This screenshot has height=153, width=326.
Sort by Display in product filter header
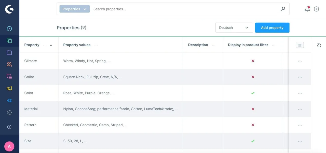click(248, 45)
